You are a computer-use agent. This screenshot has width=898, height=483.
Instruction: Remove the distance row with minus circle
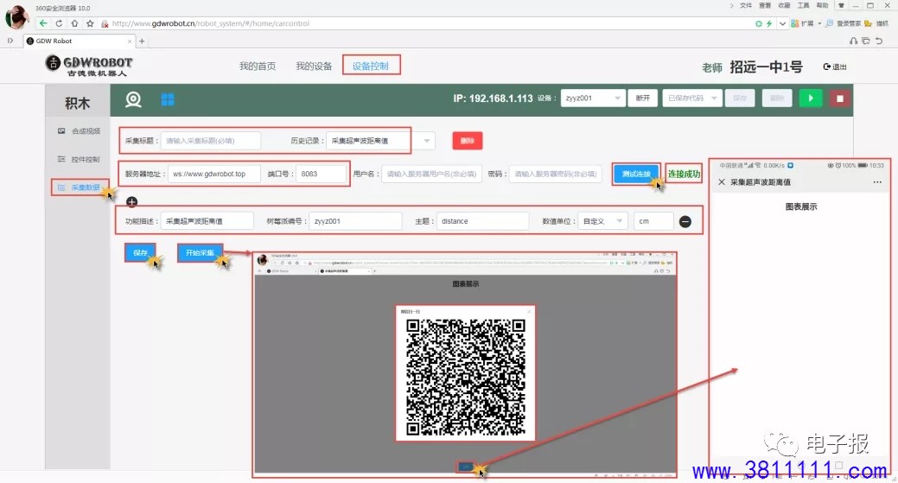pyautogui.click(x=685, y=221)
